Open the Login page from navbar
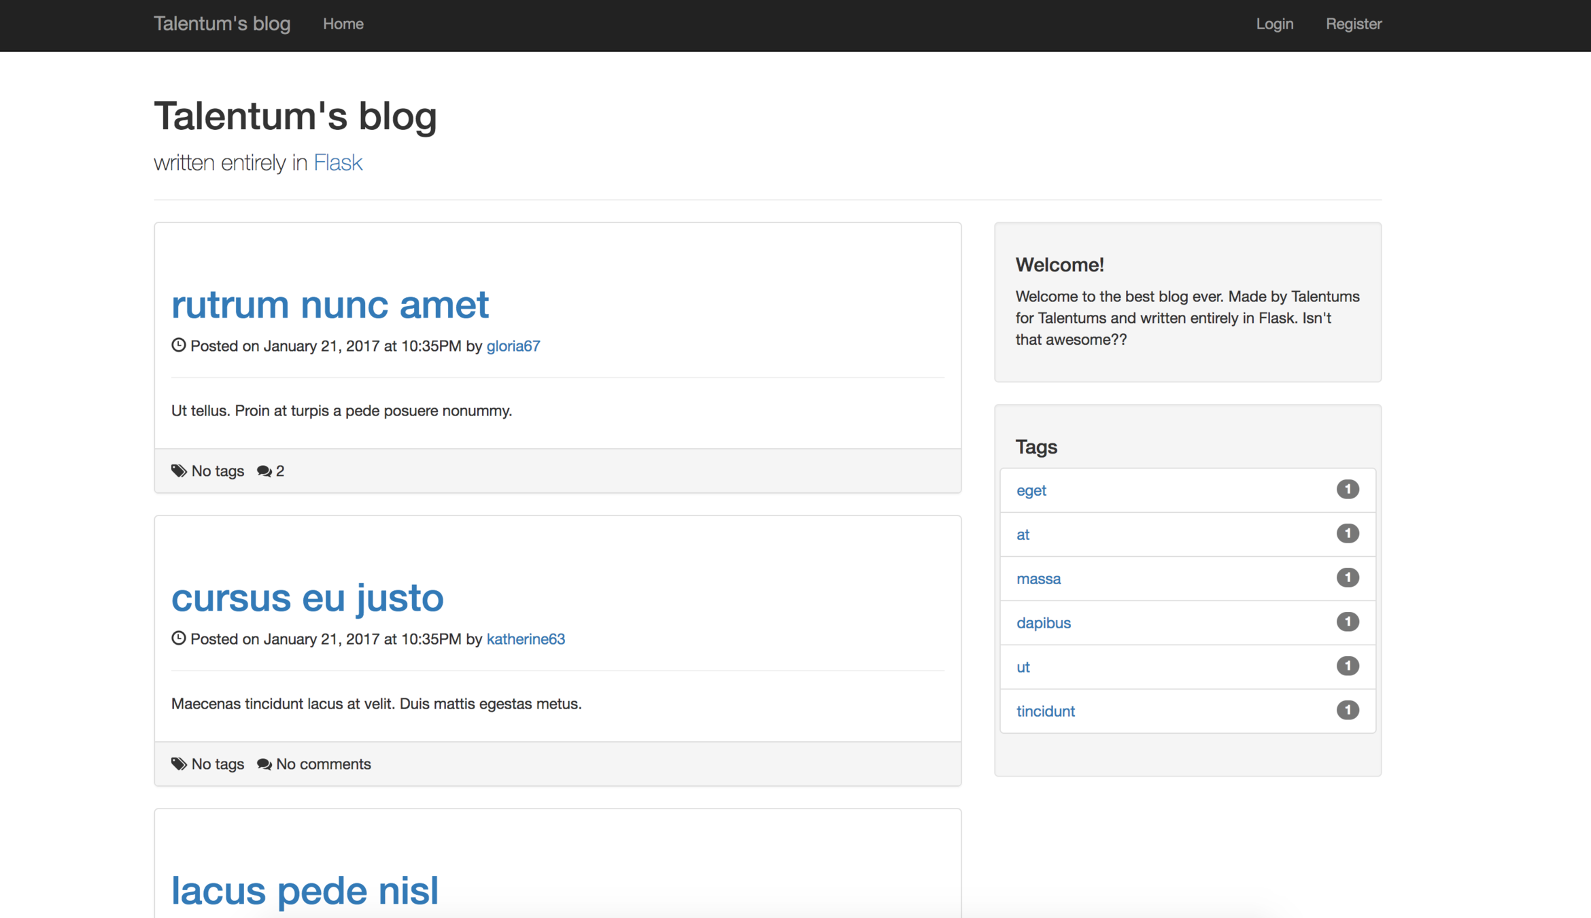This screenshot has width=1591, height=918. click(1274, 24)
